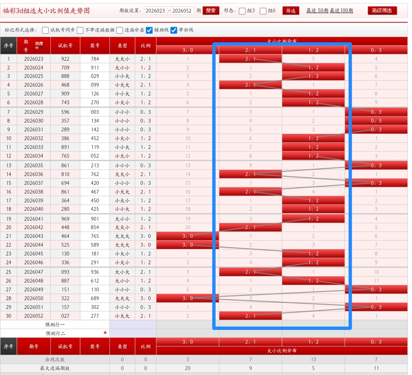Show the 最近100期 results
Viewport: 412px width, 375px height.
[341, 11]
